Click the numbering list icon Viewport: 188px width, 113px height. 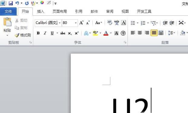pyautogui.click(x=143, y=23)
